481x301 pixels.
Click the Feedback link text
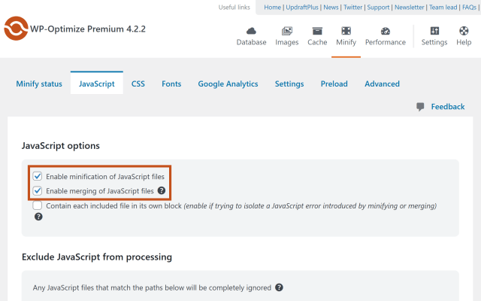[448, 107]
